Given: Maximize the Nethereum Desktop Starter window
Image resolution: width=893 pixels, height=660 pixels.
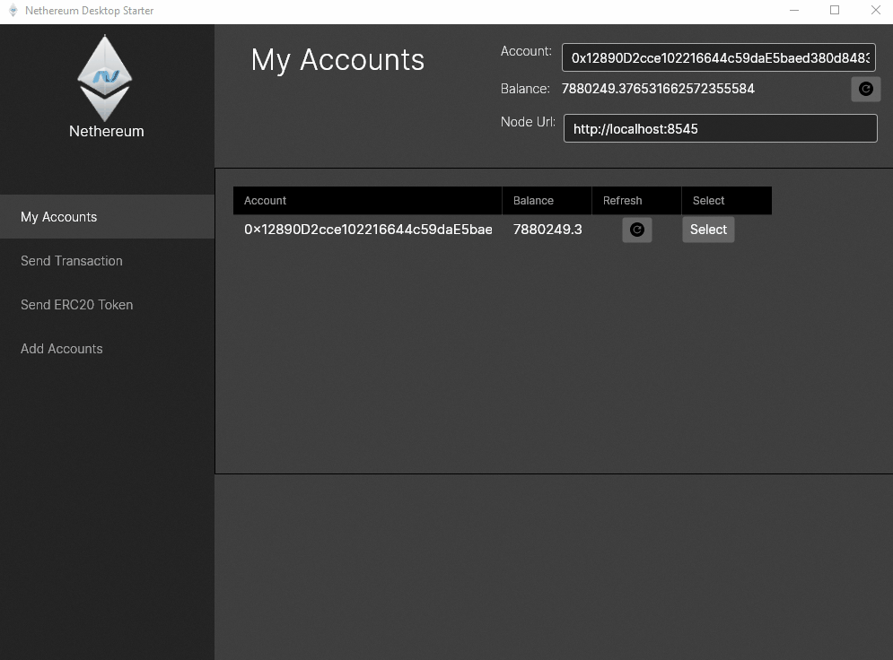Looking at the screenshot, I should tap(835, 10).
